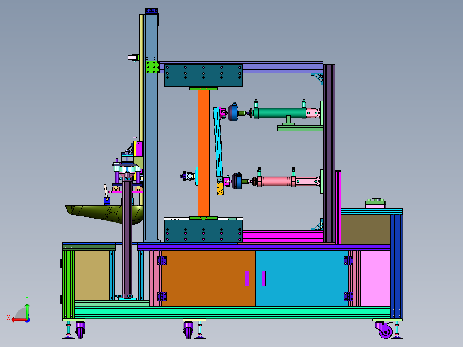This screenshot has height=347, width=463.
Task: Select the magenta horizontal base beam
Action: click(x=283, y=237)
